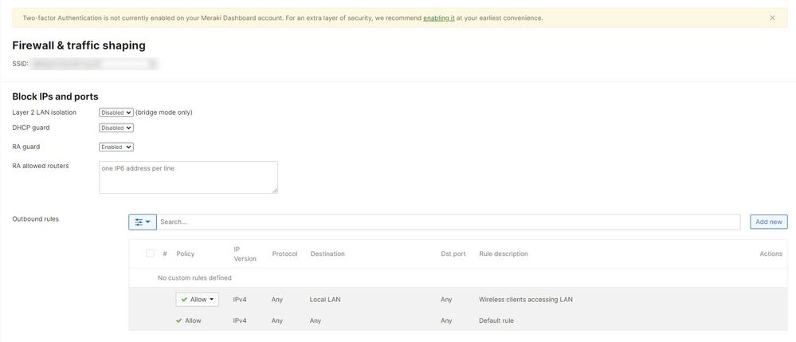Dismiss the two-factor authentication banner
This screenshot has width=796, height=342.
click(771, 18)
